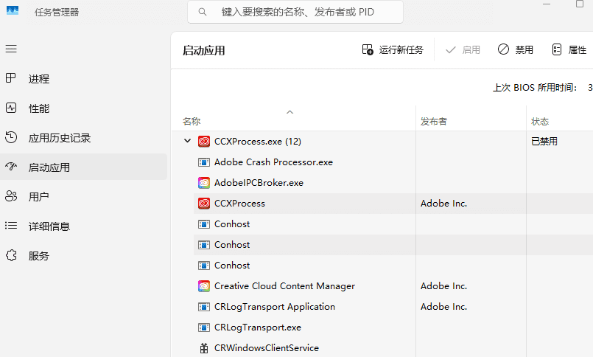
Task: Collapse the CCXProcess.exe (12) group
Action: [x=187, y=141]
